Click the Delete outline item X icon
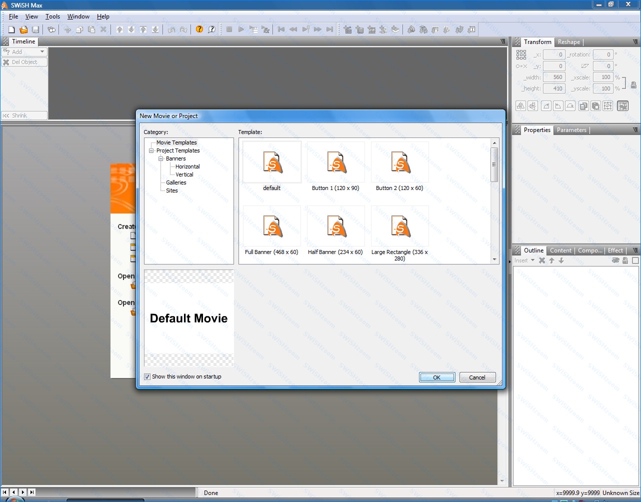The image size is (641, 502). click(x=542, y=260)
